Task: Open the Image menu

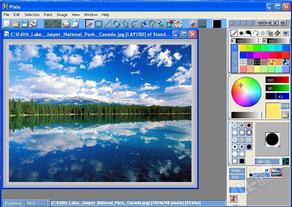Action: [x=62, y=15]
